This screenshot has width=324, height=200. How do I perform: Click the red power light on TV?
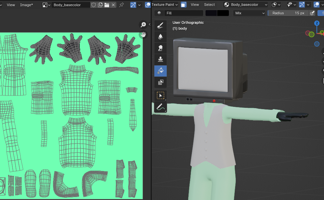click(x=214, y=101)
